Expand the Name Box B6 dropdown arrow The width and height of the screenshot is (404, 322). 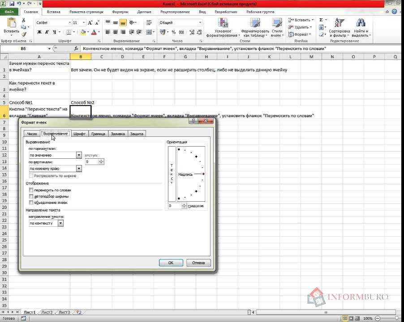coord(49,48)
